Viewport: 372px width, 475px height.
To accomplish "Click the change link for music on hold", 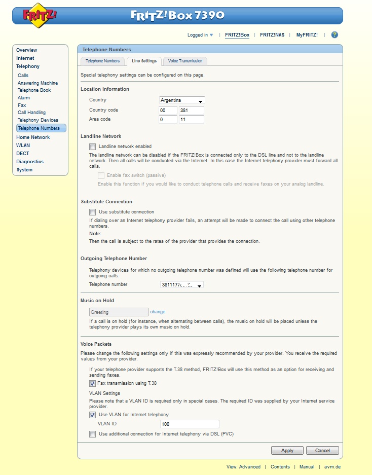I will click(x=158, y=312).
